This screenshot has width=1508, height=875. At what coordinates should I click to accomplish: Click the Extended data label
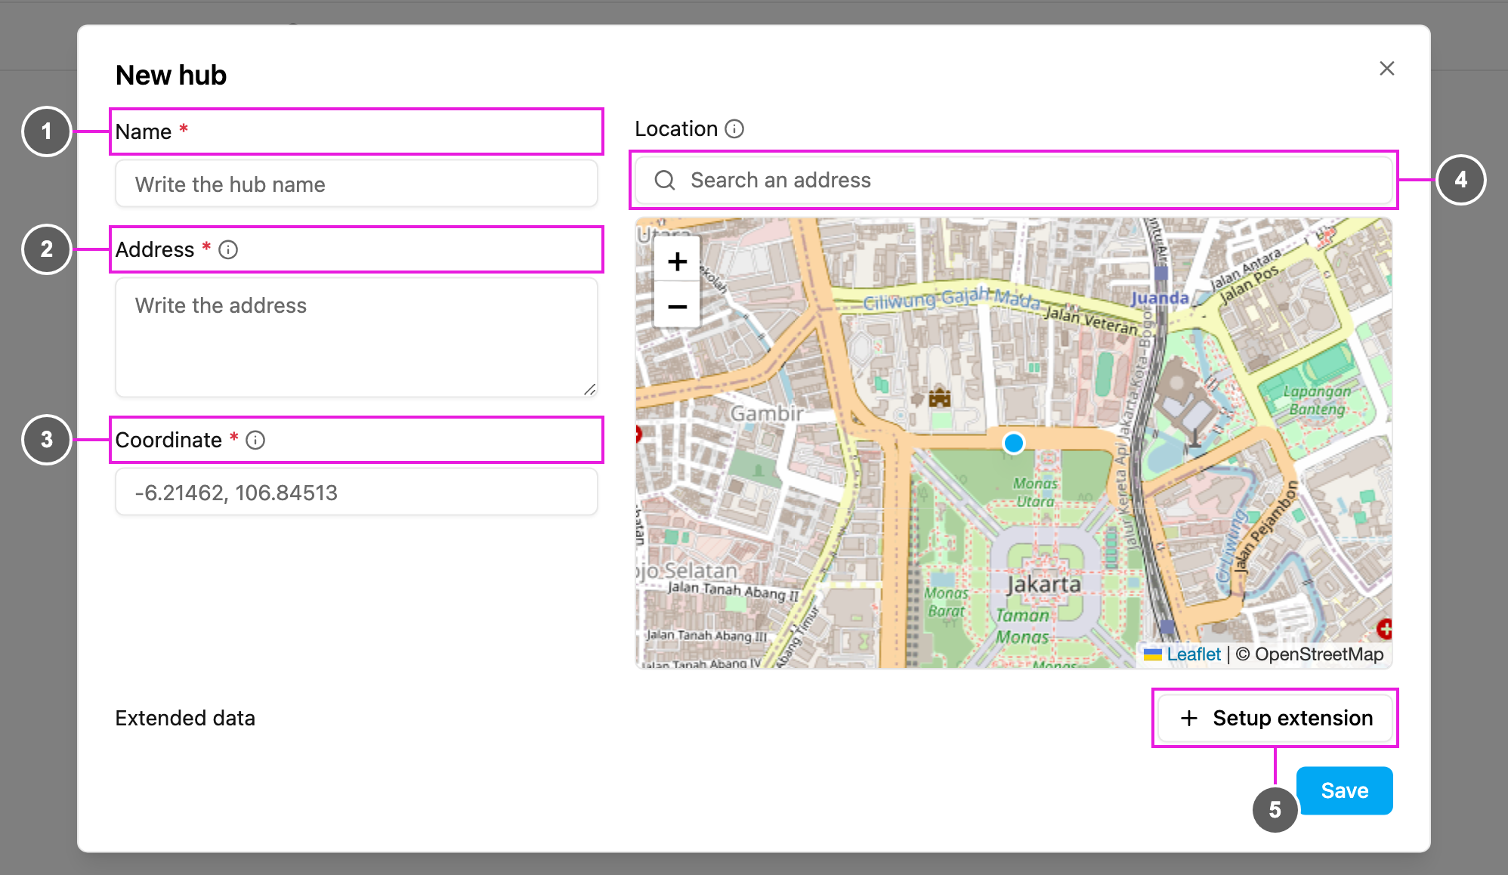[185, 718]
